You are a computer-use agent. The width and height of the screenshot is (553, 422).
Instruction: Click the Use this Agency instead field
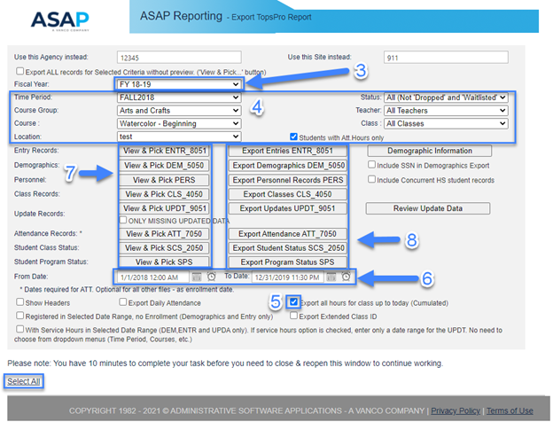pyautogui.click(x=179, y=58)
